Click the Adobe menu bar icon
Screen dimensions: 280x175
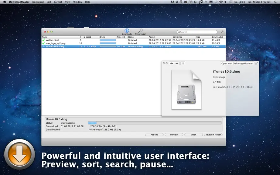[x=172, y=2]
